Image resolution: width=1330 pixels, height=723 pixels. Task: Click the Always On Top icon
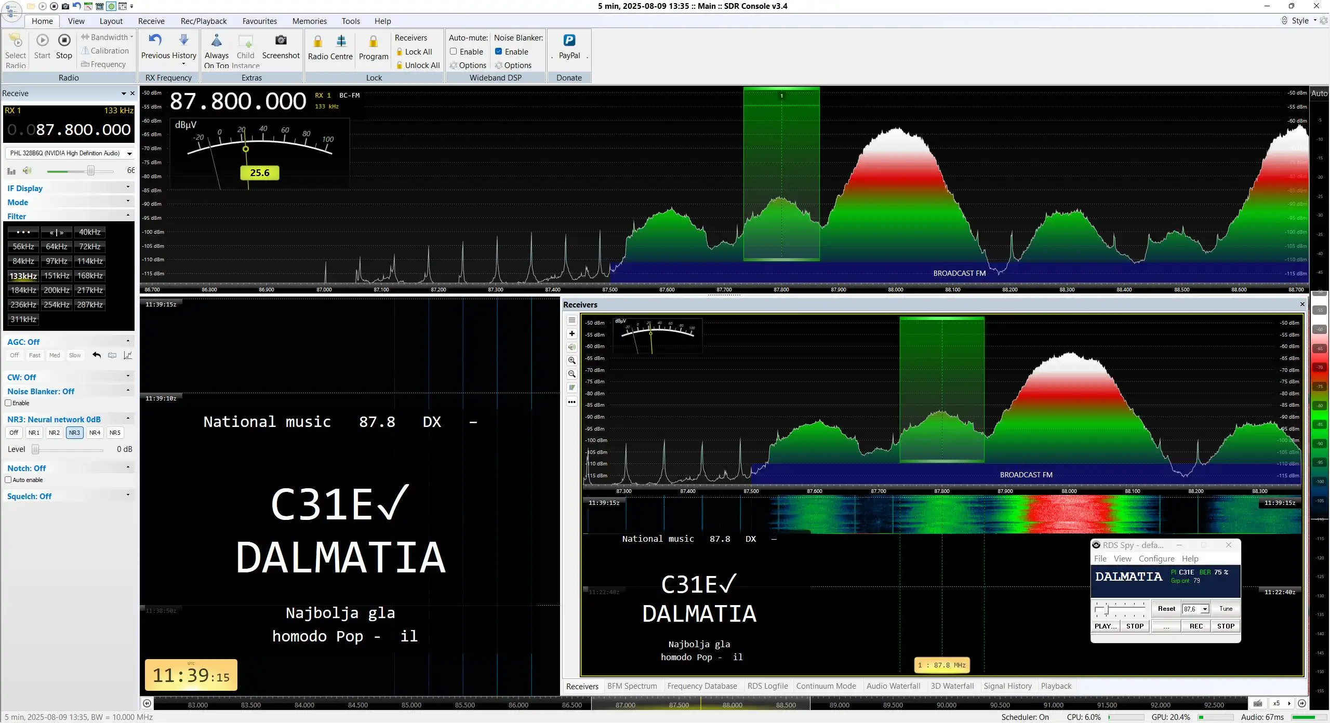(217, 41)
